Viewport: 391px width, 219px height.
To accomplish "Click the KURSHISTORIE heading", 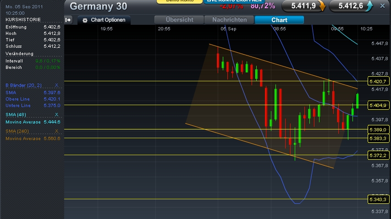I will point(23,19).
